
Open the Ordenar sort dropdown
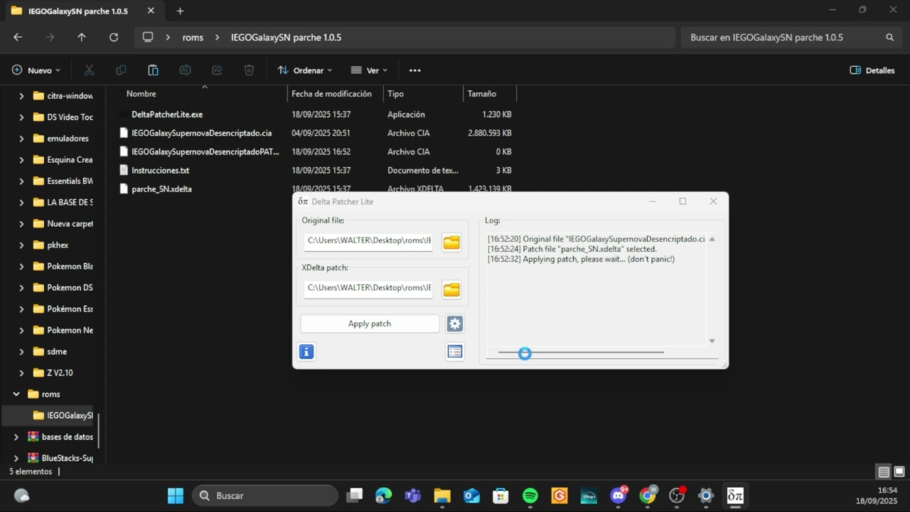(305, 70)
